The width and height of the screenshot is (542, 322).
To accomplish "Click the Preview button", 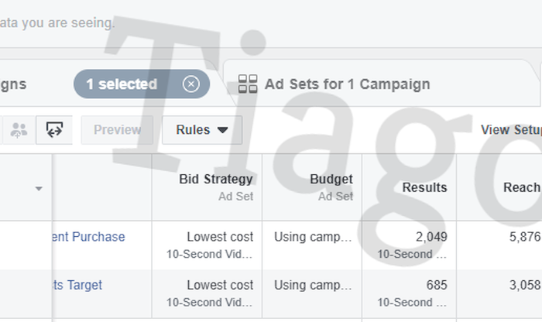I will tap(117, 130).
